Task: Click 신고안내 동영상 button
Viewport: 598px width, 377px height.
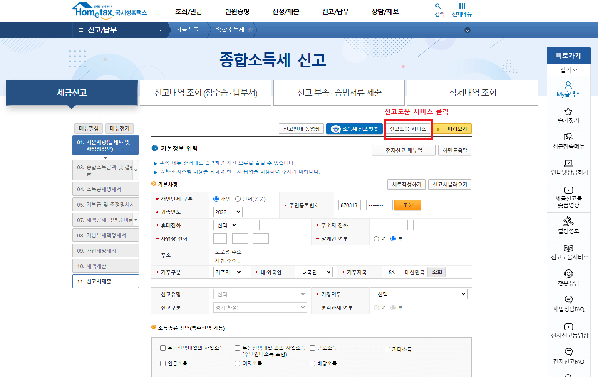Action: pos(301,129)
